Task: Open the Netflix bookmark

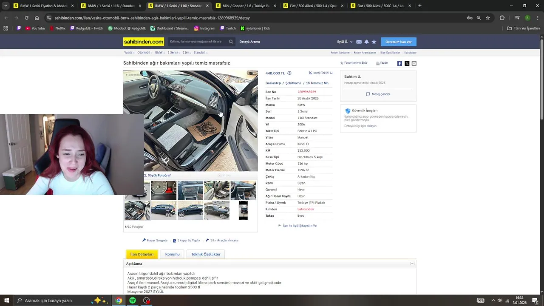Action: pyautogui.click(x=57, y=28)
